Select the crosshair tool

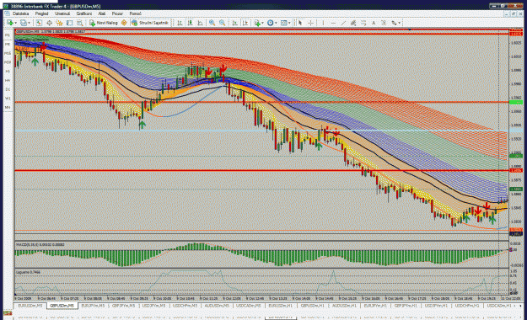(x=311, y=23)
